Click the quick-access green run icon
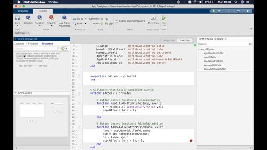This screenshot has width=267, height=150. coord(214,11)
